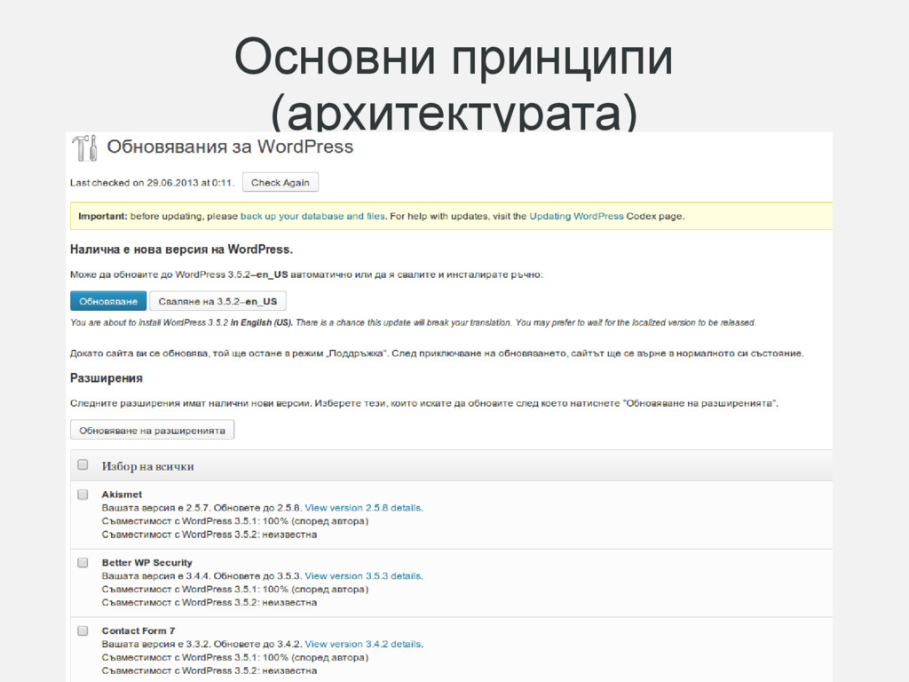
Task: Select the Contact Form 7 checkbox
Action: coord(83,630)
